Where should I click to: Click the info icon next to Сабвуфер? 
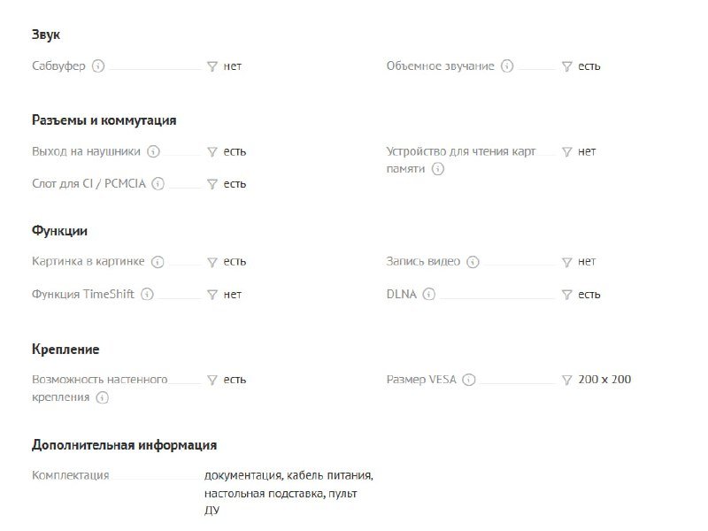point(98,66)
